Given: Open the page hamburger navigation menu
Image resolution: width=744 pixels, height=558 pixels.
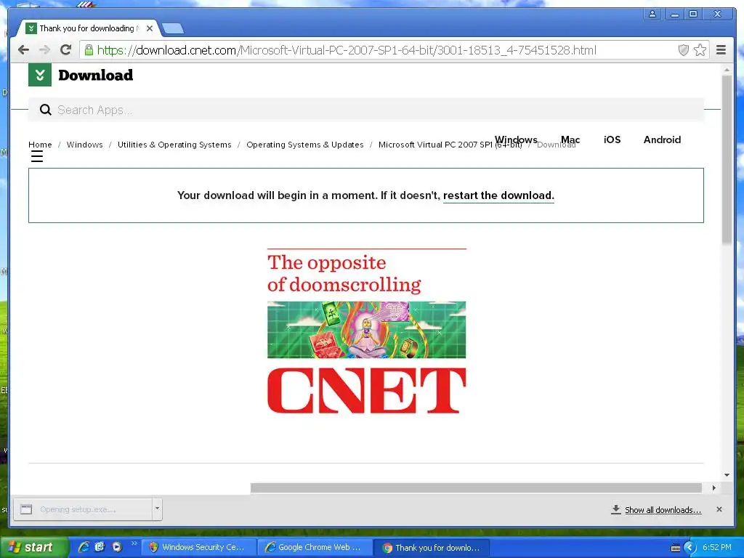Looking at the screenshot, I should click(x=37, y=156).
